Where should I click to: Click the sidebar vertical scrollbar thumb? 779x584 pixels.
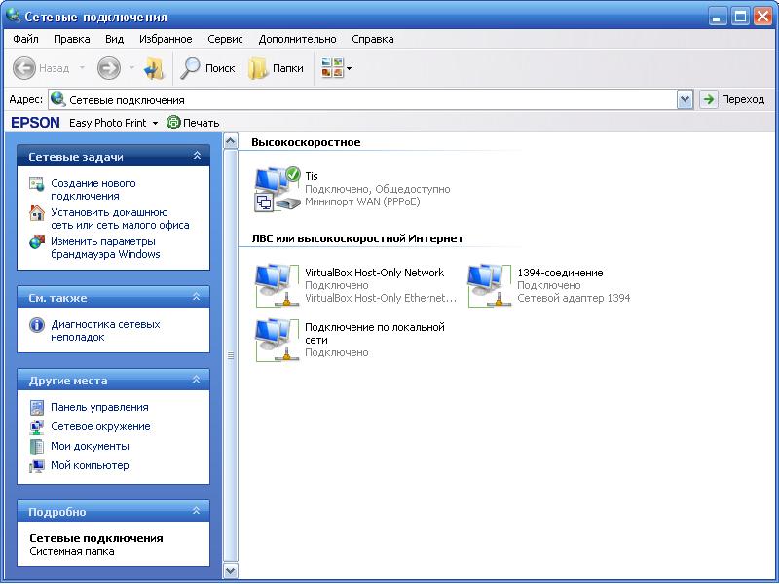(x=231, y=355)
